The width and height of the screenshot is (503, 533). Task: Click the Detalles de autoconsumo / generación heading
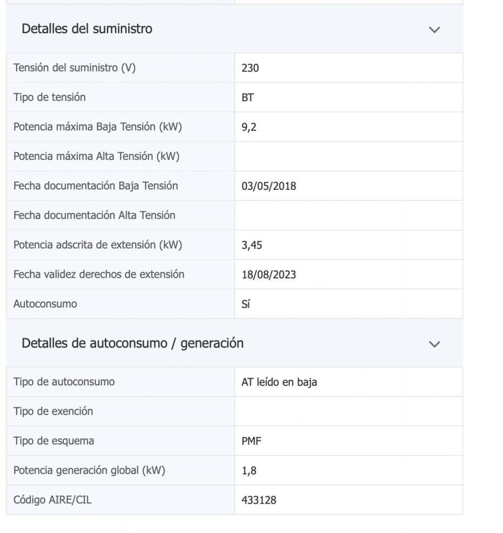point(133,343)
